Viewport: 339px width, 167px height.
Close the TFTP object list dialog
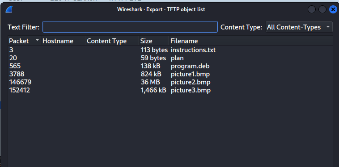coord(333,9)
